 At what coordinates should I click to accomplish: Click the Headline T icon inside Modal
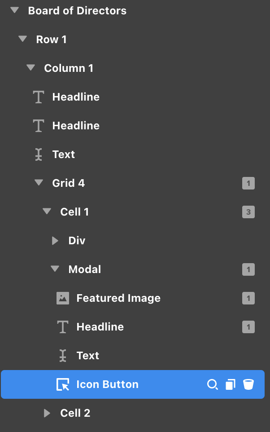pyautogui.click(x=63, y=327)
